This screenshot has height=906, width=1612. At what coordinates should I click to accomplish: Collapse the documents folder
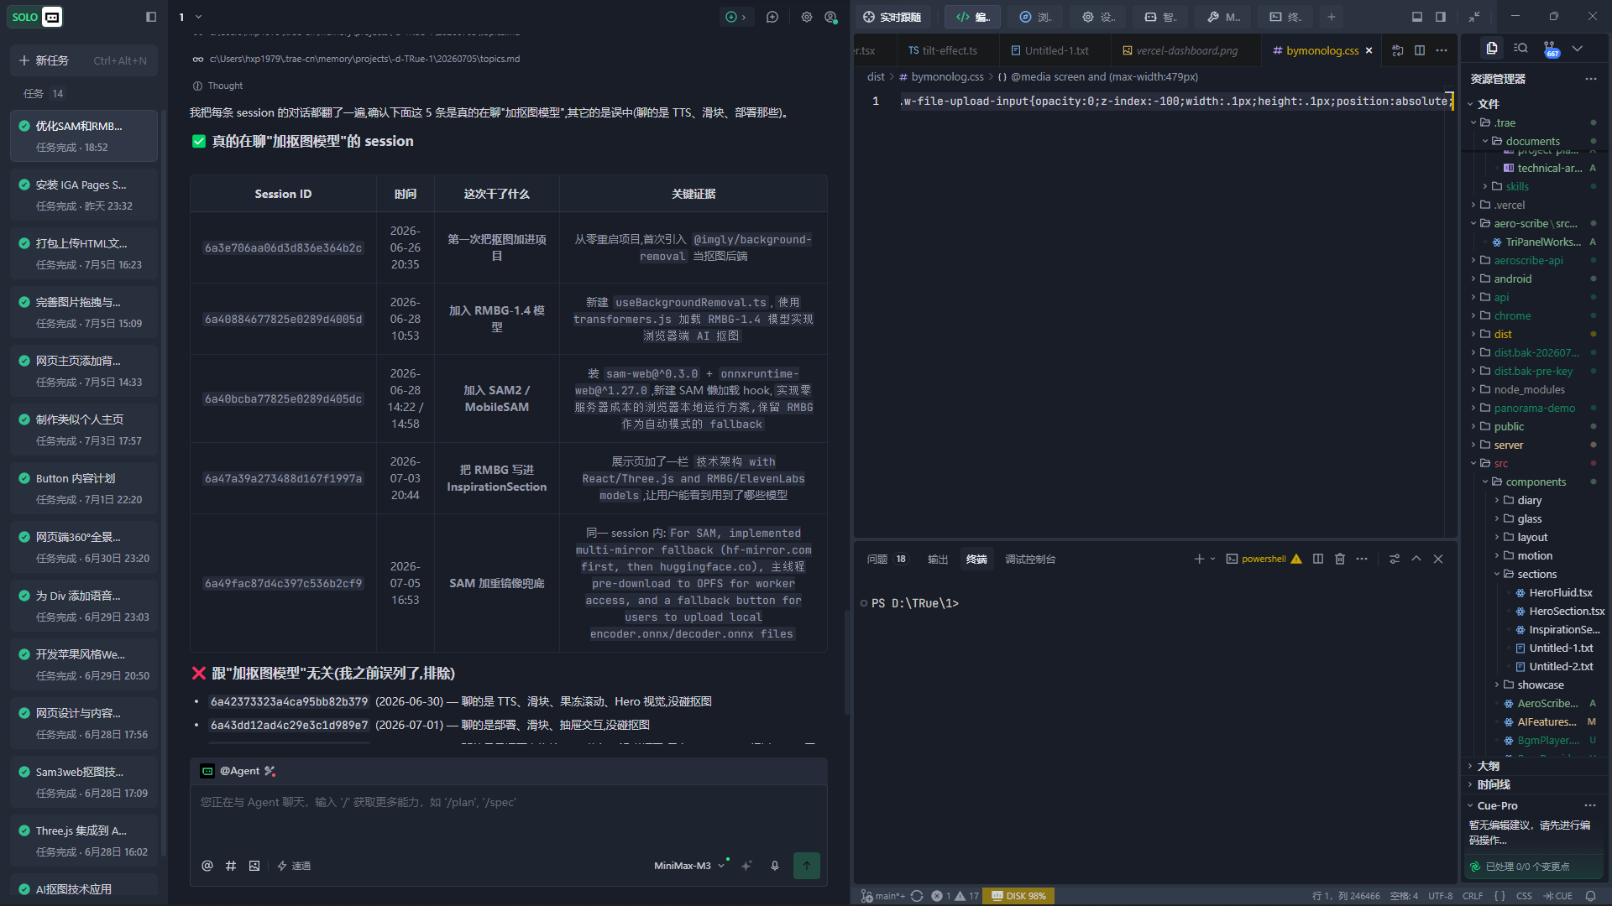tap(1532, 141)
